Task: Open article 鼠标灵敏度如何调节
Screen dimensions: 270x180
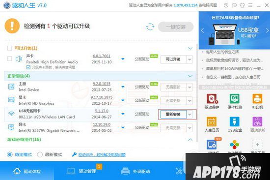Action: (x=235, y=60)
